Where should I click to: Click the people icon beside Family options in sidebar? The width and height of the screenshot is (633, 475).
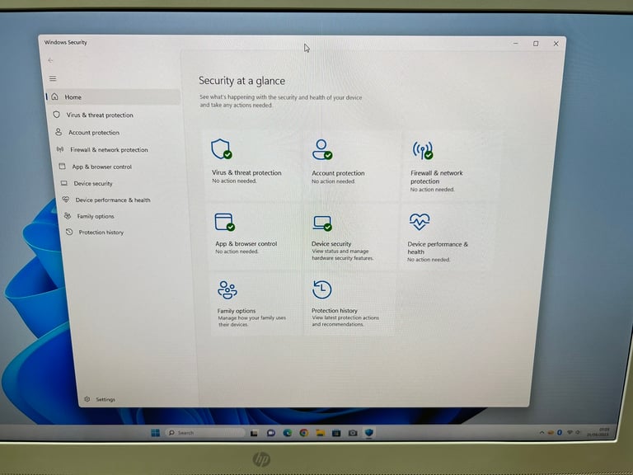(x=68, y=216)
